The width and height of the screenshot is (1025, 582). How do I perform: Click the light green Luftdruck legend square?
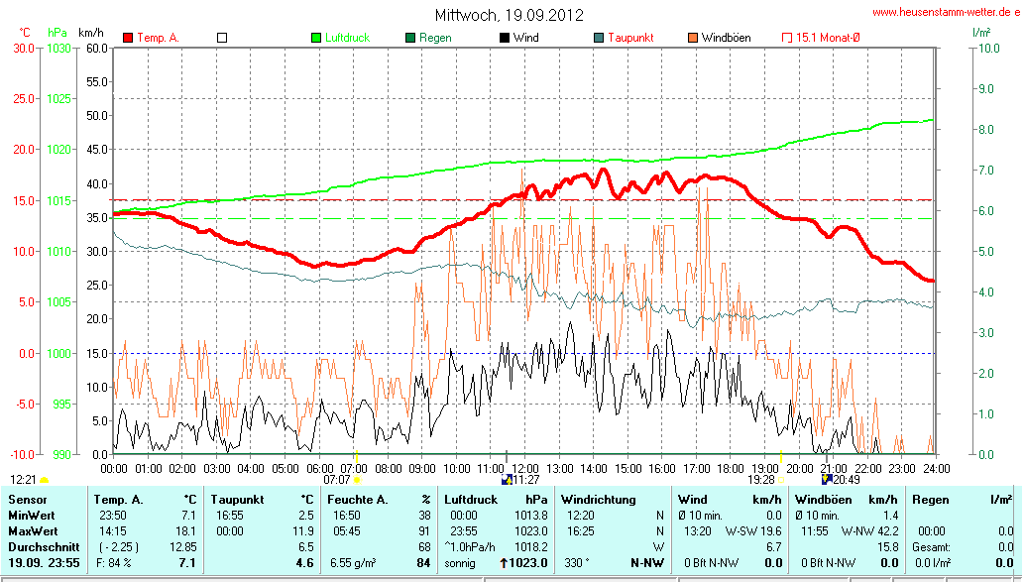click(x=317, y=38)
